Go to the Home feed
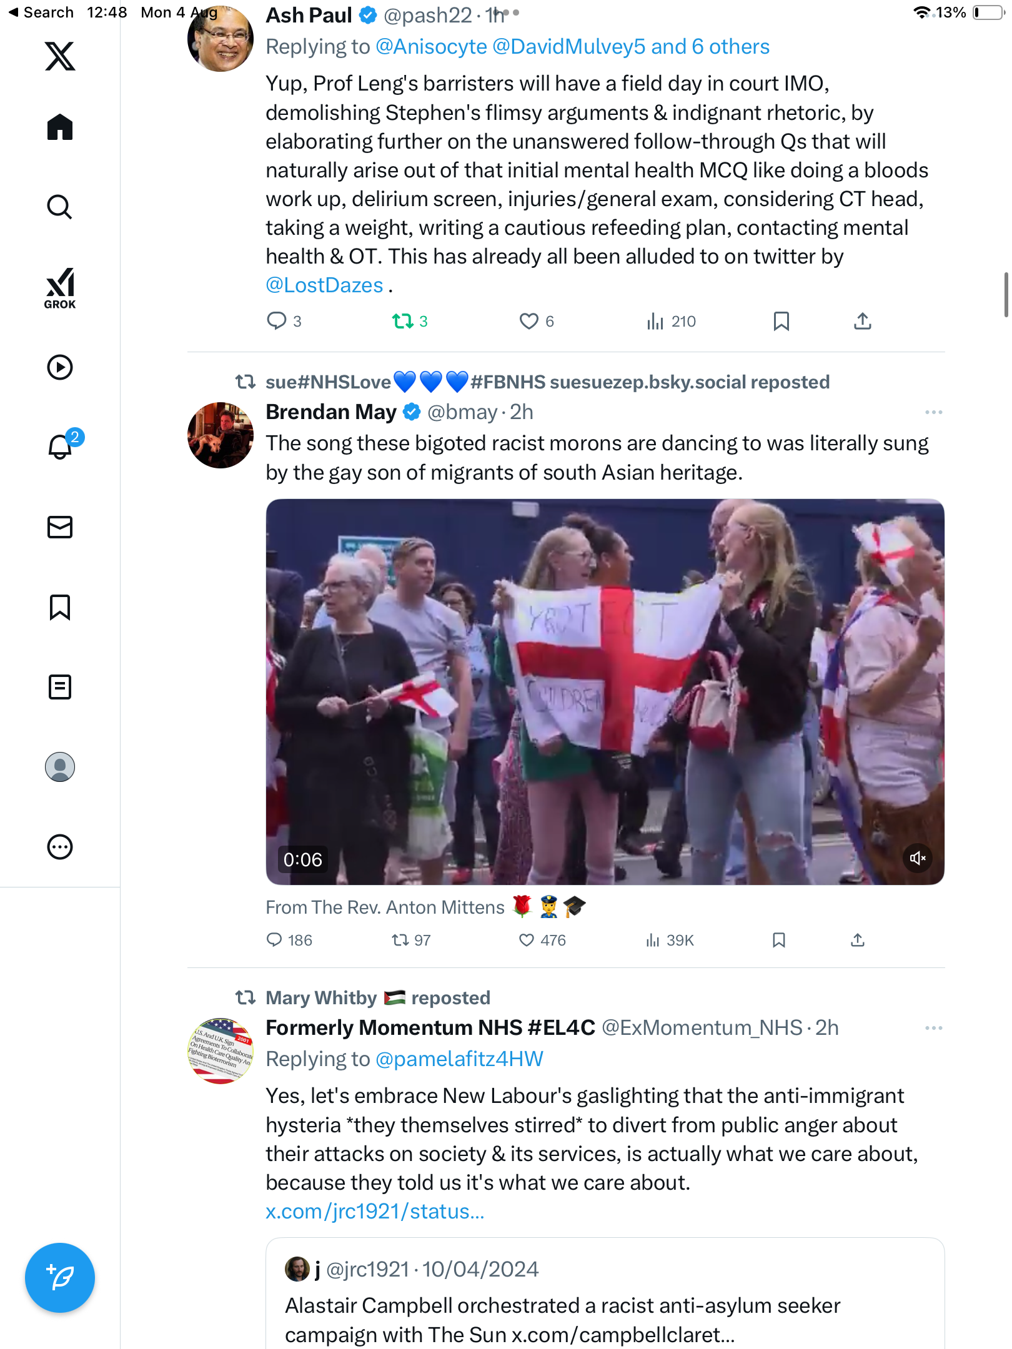1012x1349 pixels. point(60,127)
